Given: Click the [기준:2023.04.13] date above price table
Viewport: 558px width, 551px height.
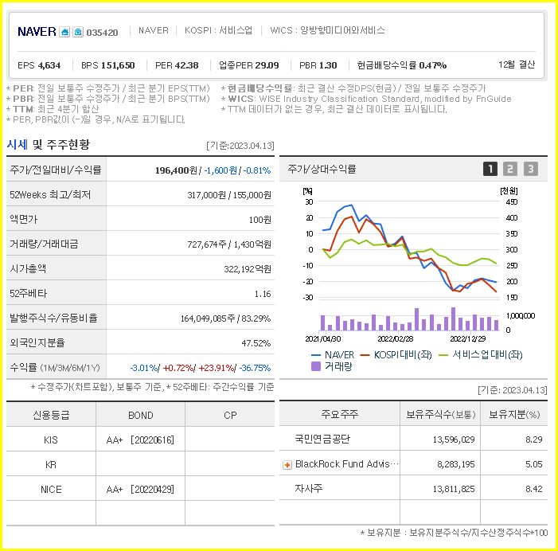Looking at the screenshot, I should coord(240,146).
